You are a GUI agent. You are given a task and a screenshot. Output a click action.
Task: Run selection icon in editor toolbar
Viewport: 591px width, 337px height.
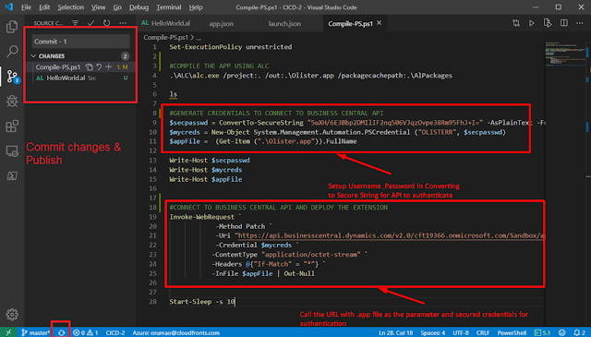click(x=548, y=23)
